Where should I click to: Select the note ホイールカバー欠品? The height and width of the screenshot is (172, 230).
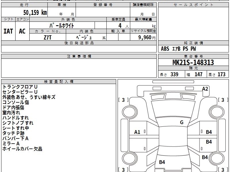tap(22, 149)
